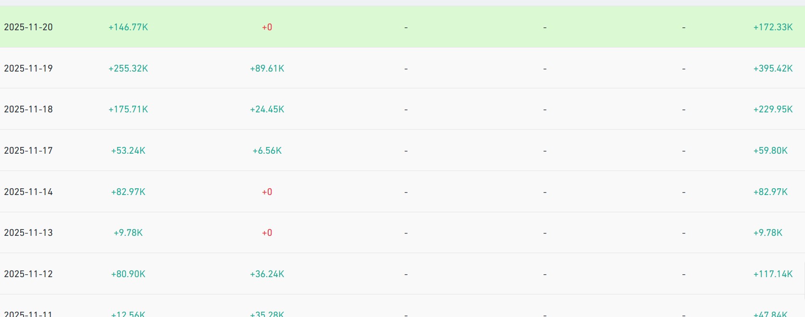Click the red +0 in the 2025-11-13 row
The width and height of the screenshot is (805, 317).
point(267,233)
